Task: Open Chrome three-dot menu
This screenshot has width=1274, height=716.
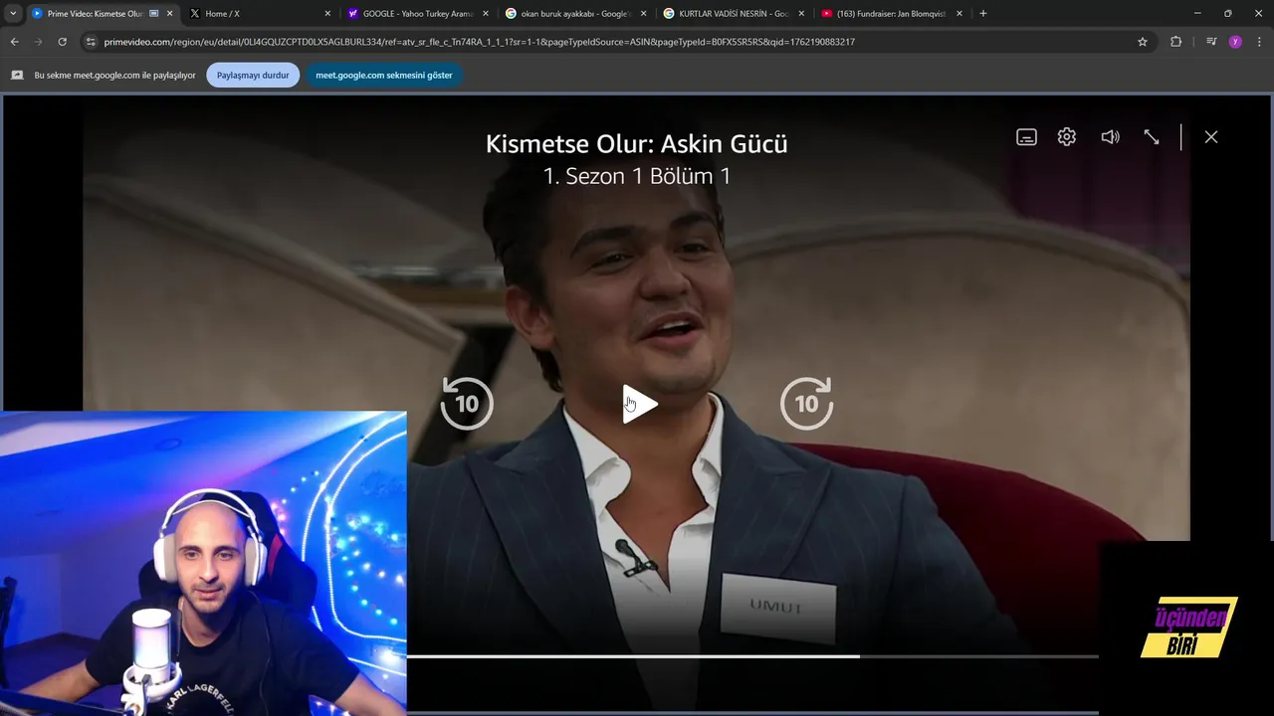Action: [x=1260, y=42]
